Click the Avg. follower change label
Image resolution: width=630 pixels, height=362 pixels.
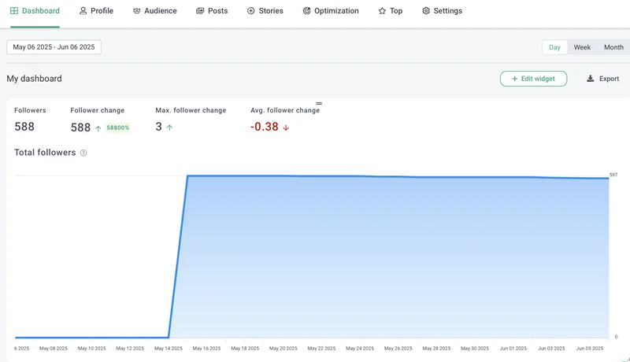[x=285, y=110]
